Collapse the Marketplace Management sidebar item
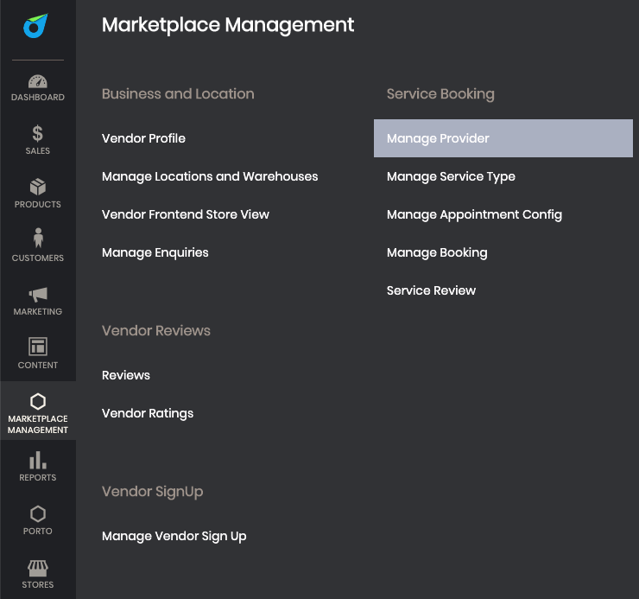 coord(38,412)
